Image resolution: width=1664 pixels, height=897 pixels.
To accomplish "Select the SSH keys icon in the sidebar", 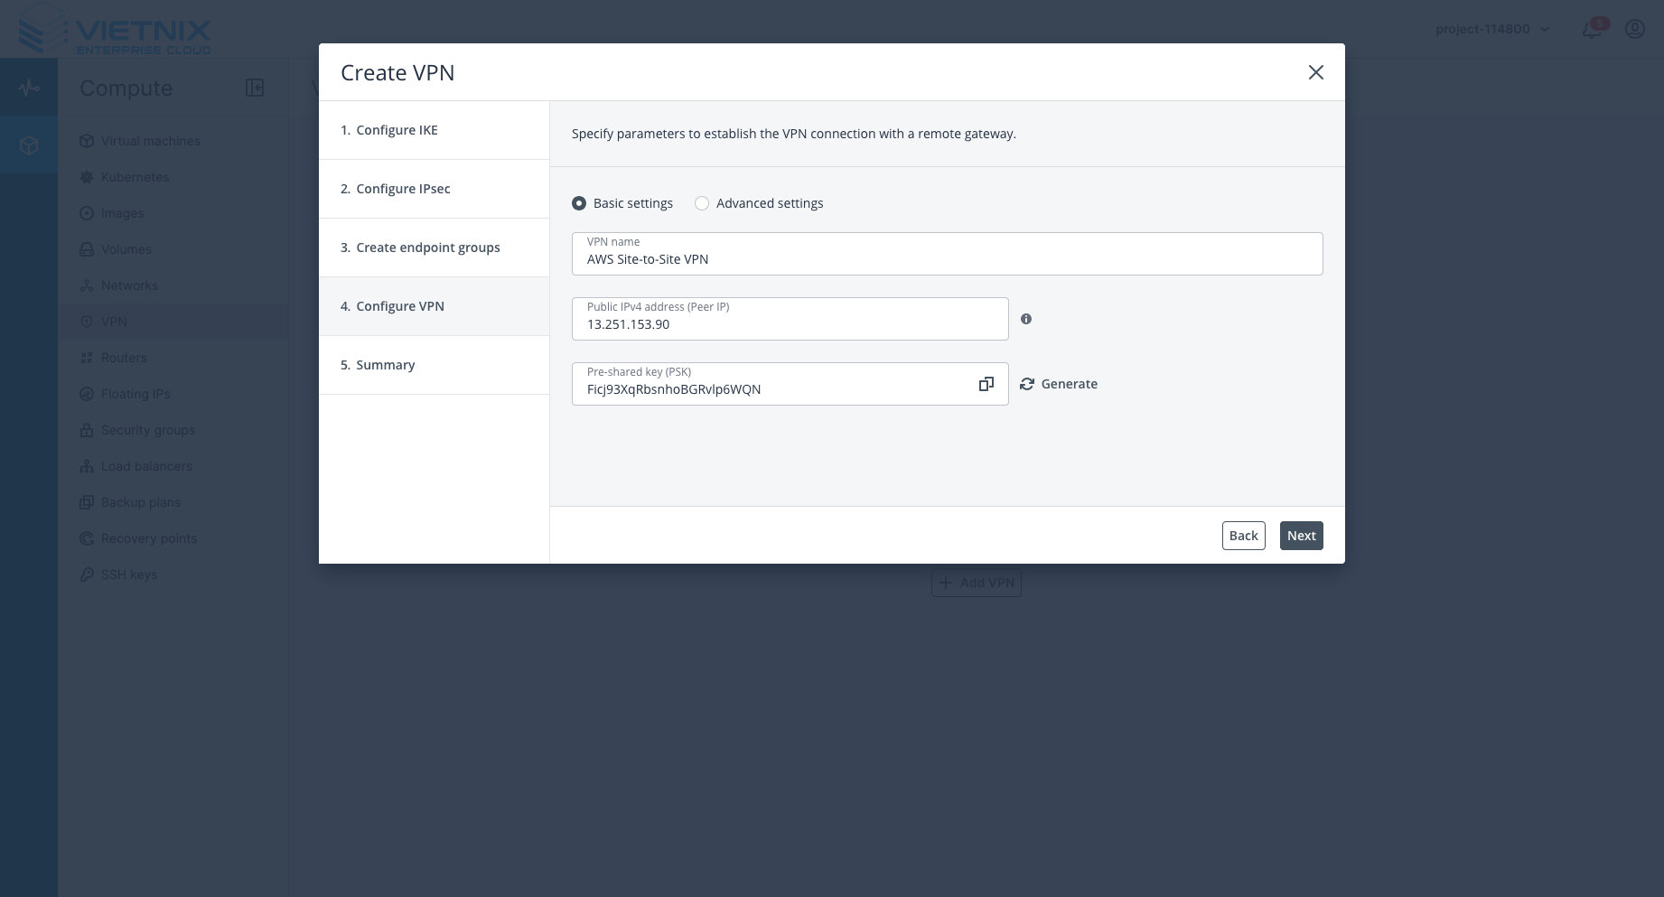I will 86,575.
